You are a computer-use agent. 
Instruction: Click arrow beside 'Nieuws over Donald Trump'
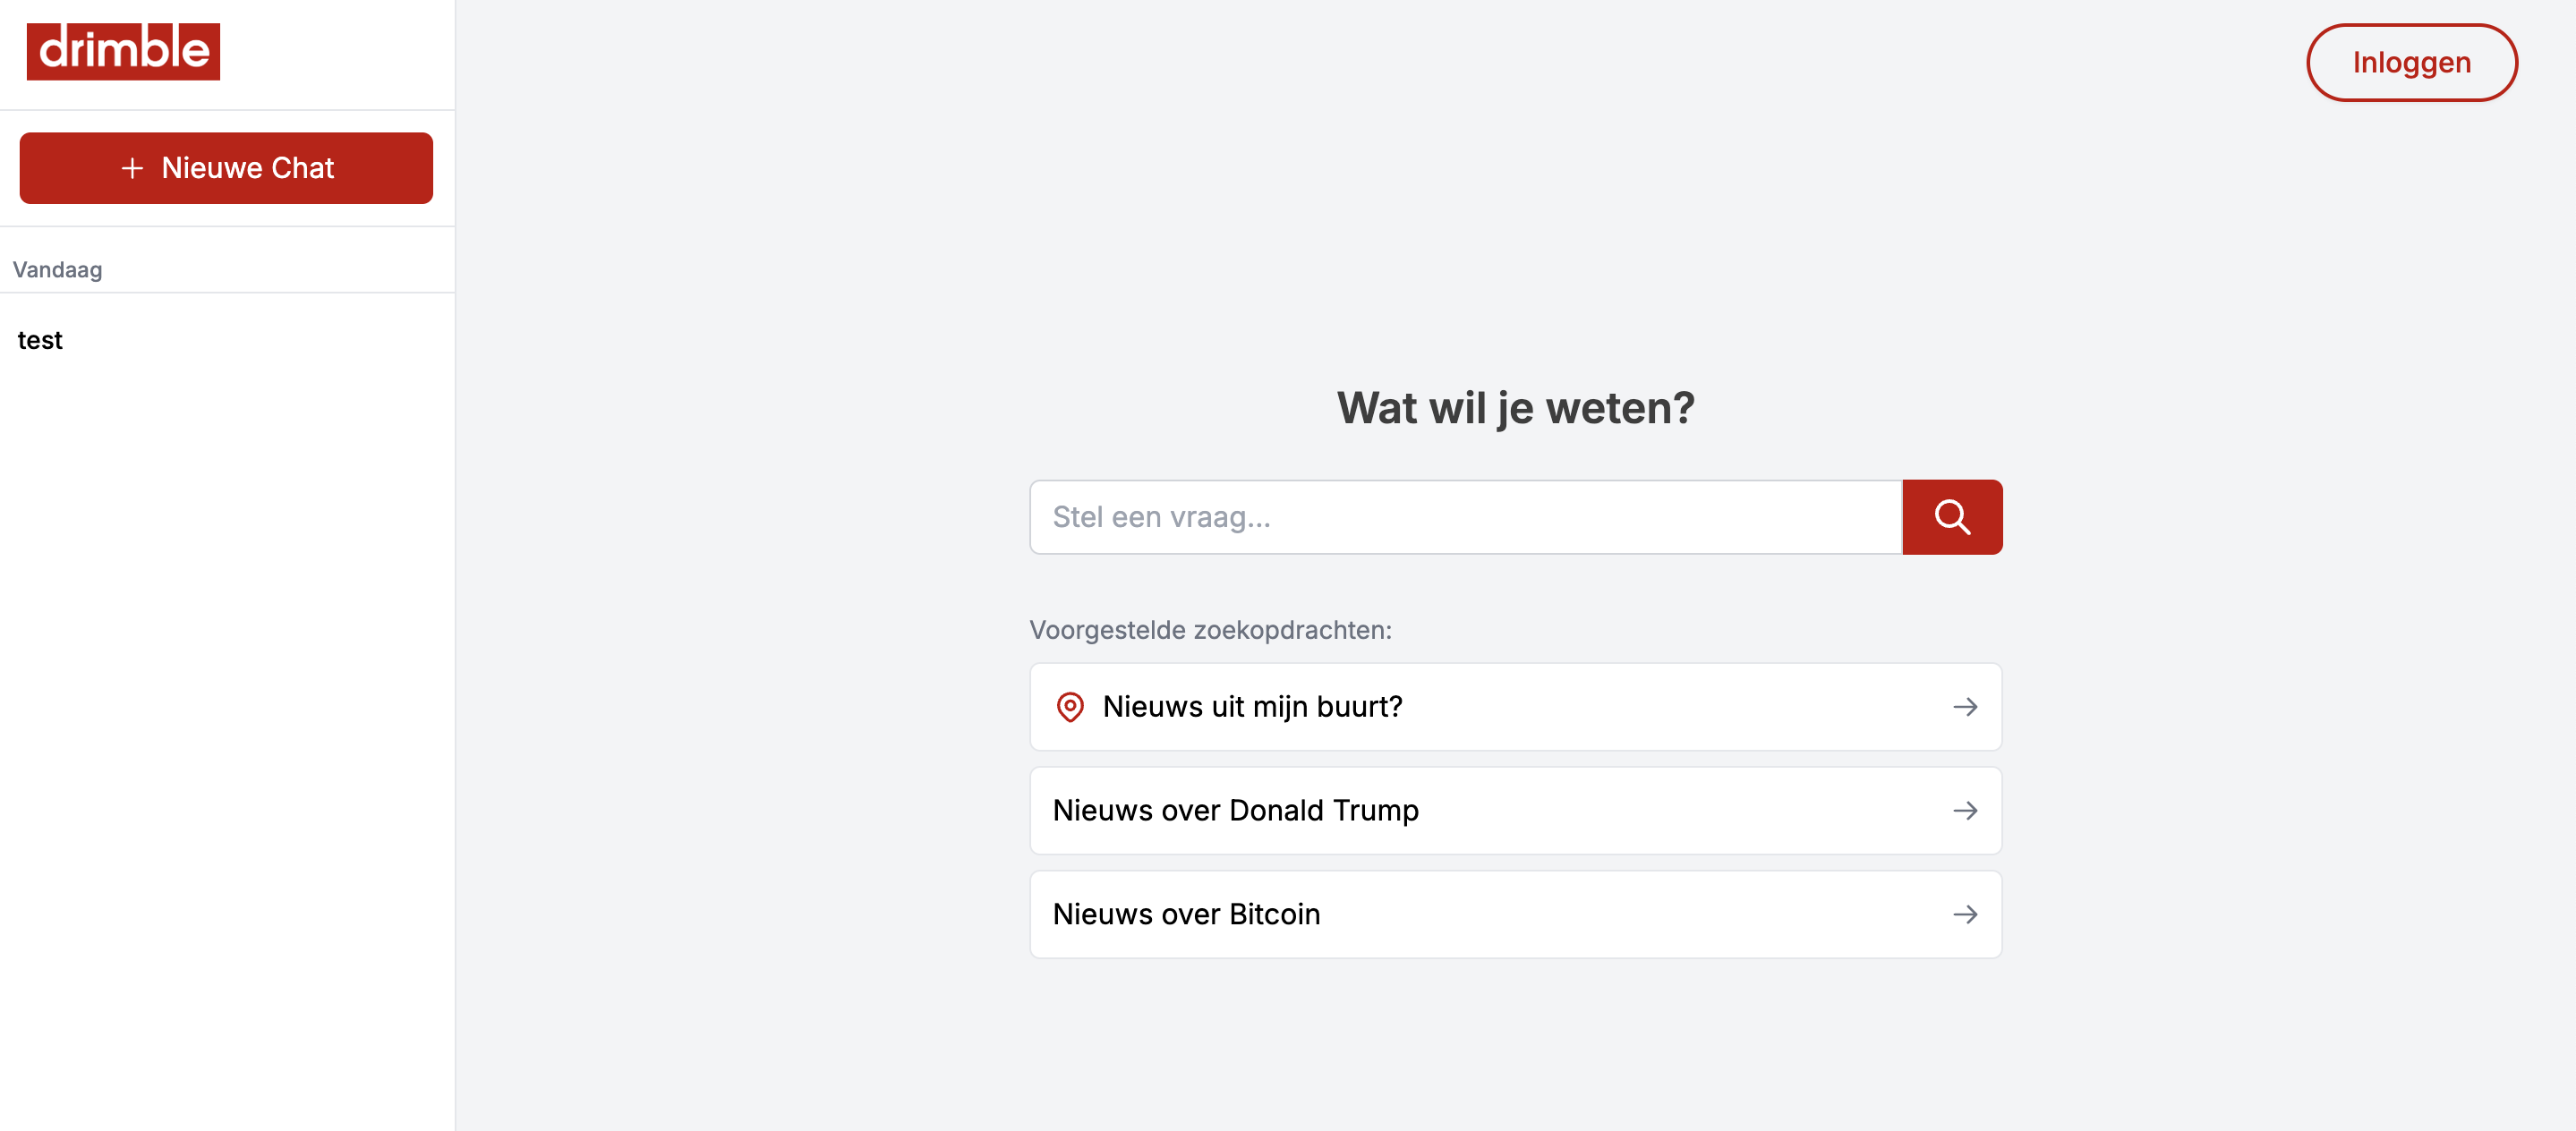pos(1965,811)
